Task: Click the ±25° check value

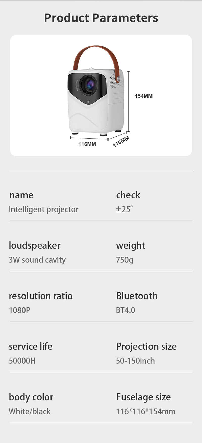Action: click(x=124, y=209)
